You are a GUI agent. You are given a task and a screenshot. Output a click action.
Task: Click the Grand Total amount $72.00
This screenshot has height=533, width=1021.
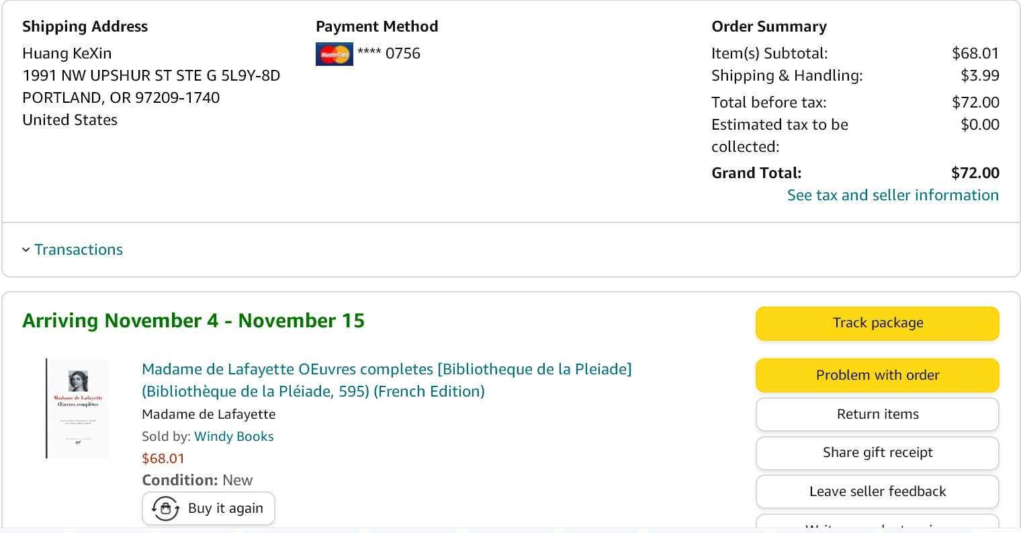[975, 173]
